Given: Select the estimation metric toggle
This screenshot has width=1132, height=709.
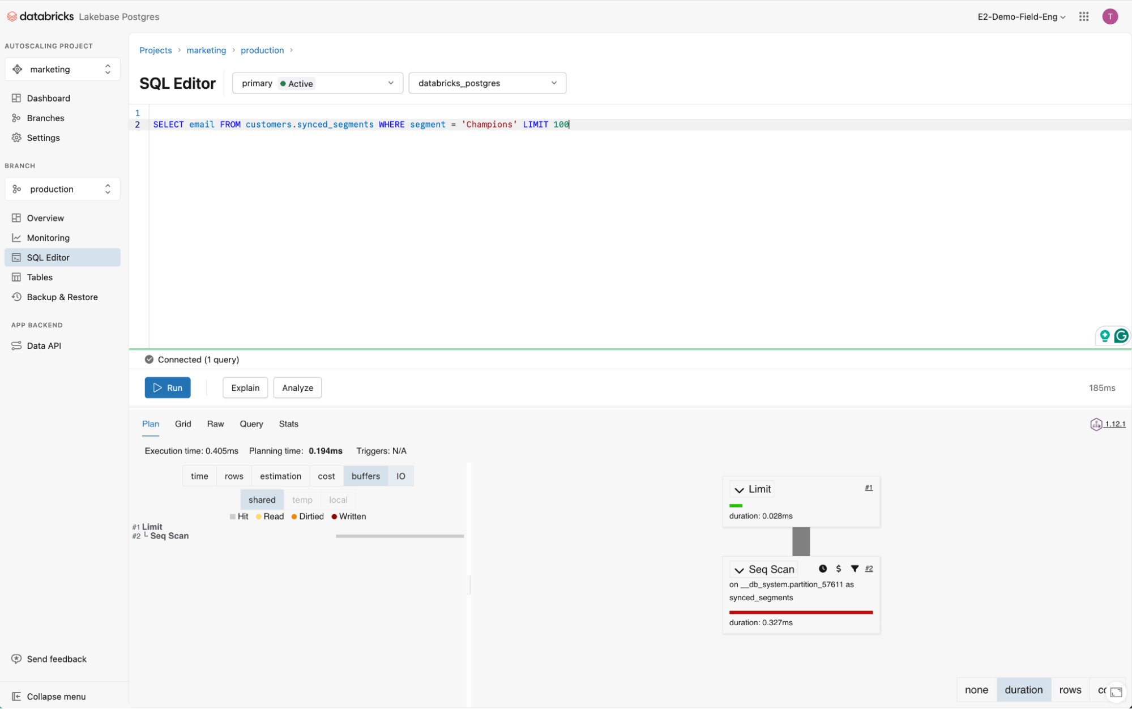Looking at the screenshot, I should tap(280, 476).
